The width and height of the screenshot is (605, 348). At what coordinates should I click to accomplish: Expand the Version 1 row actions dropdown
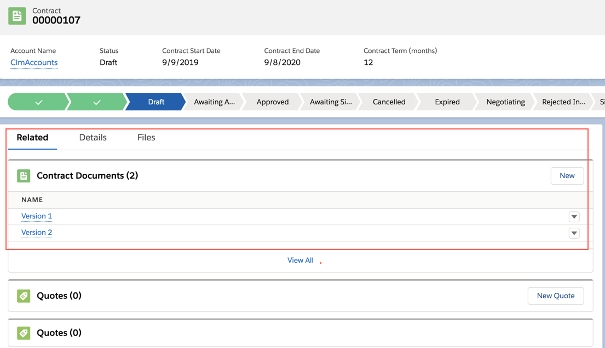click(574, 217)
